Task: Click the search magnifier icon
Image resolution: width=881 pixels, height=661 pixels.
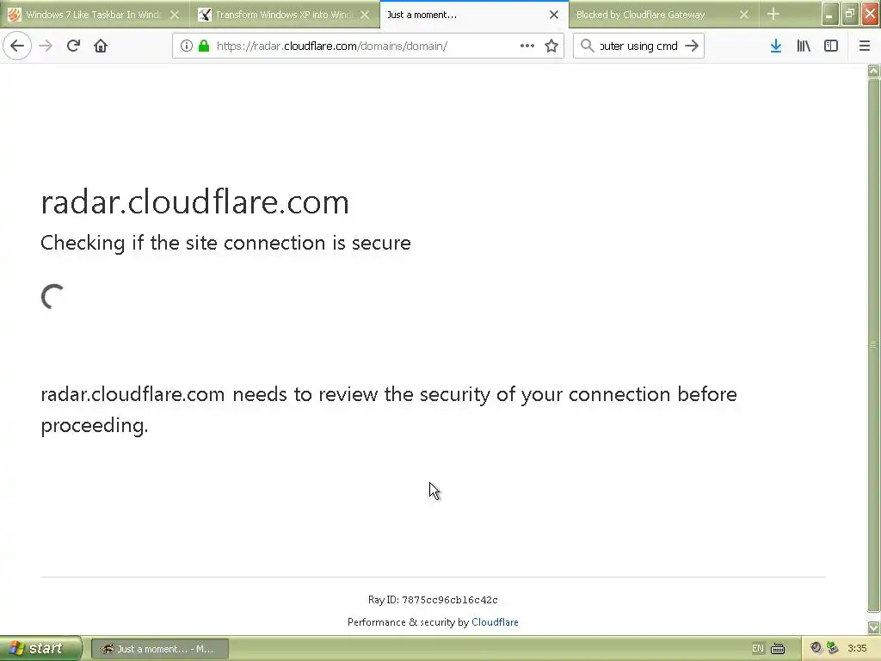Action: (587, 46)
